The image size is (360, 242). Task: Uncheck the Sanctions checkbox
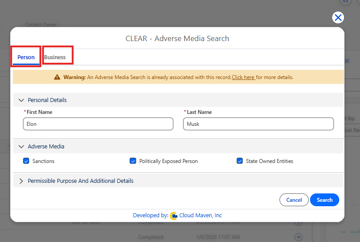pos(26,161)
